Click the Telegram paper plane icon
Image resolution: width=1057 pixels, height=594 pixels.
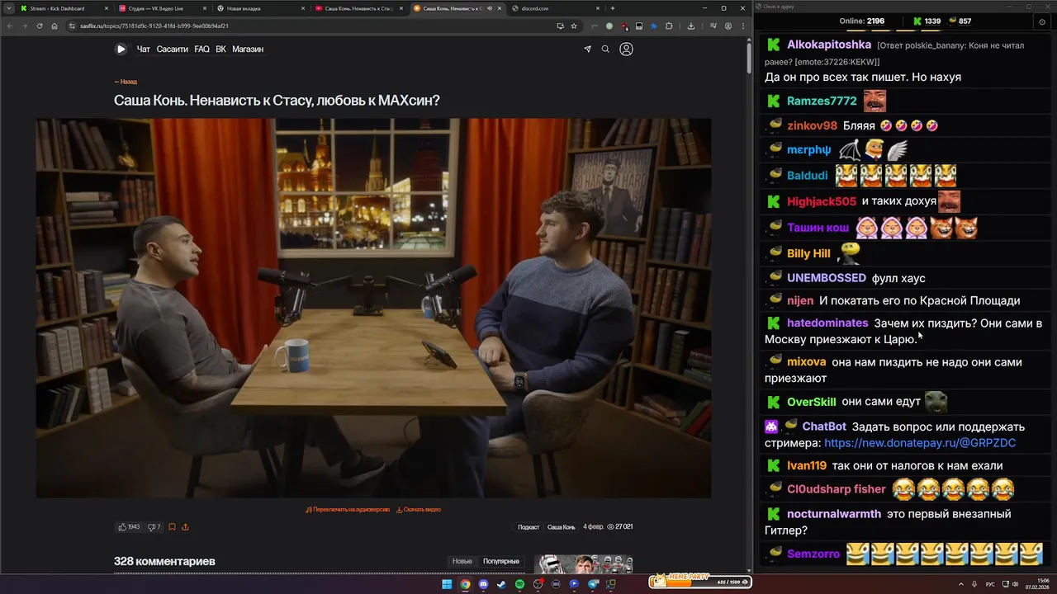587,49
